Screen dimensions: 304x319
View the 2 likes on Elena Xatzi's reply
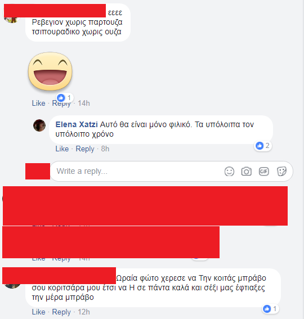(263, 146)
